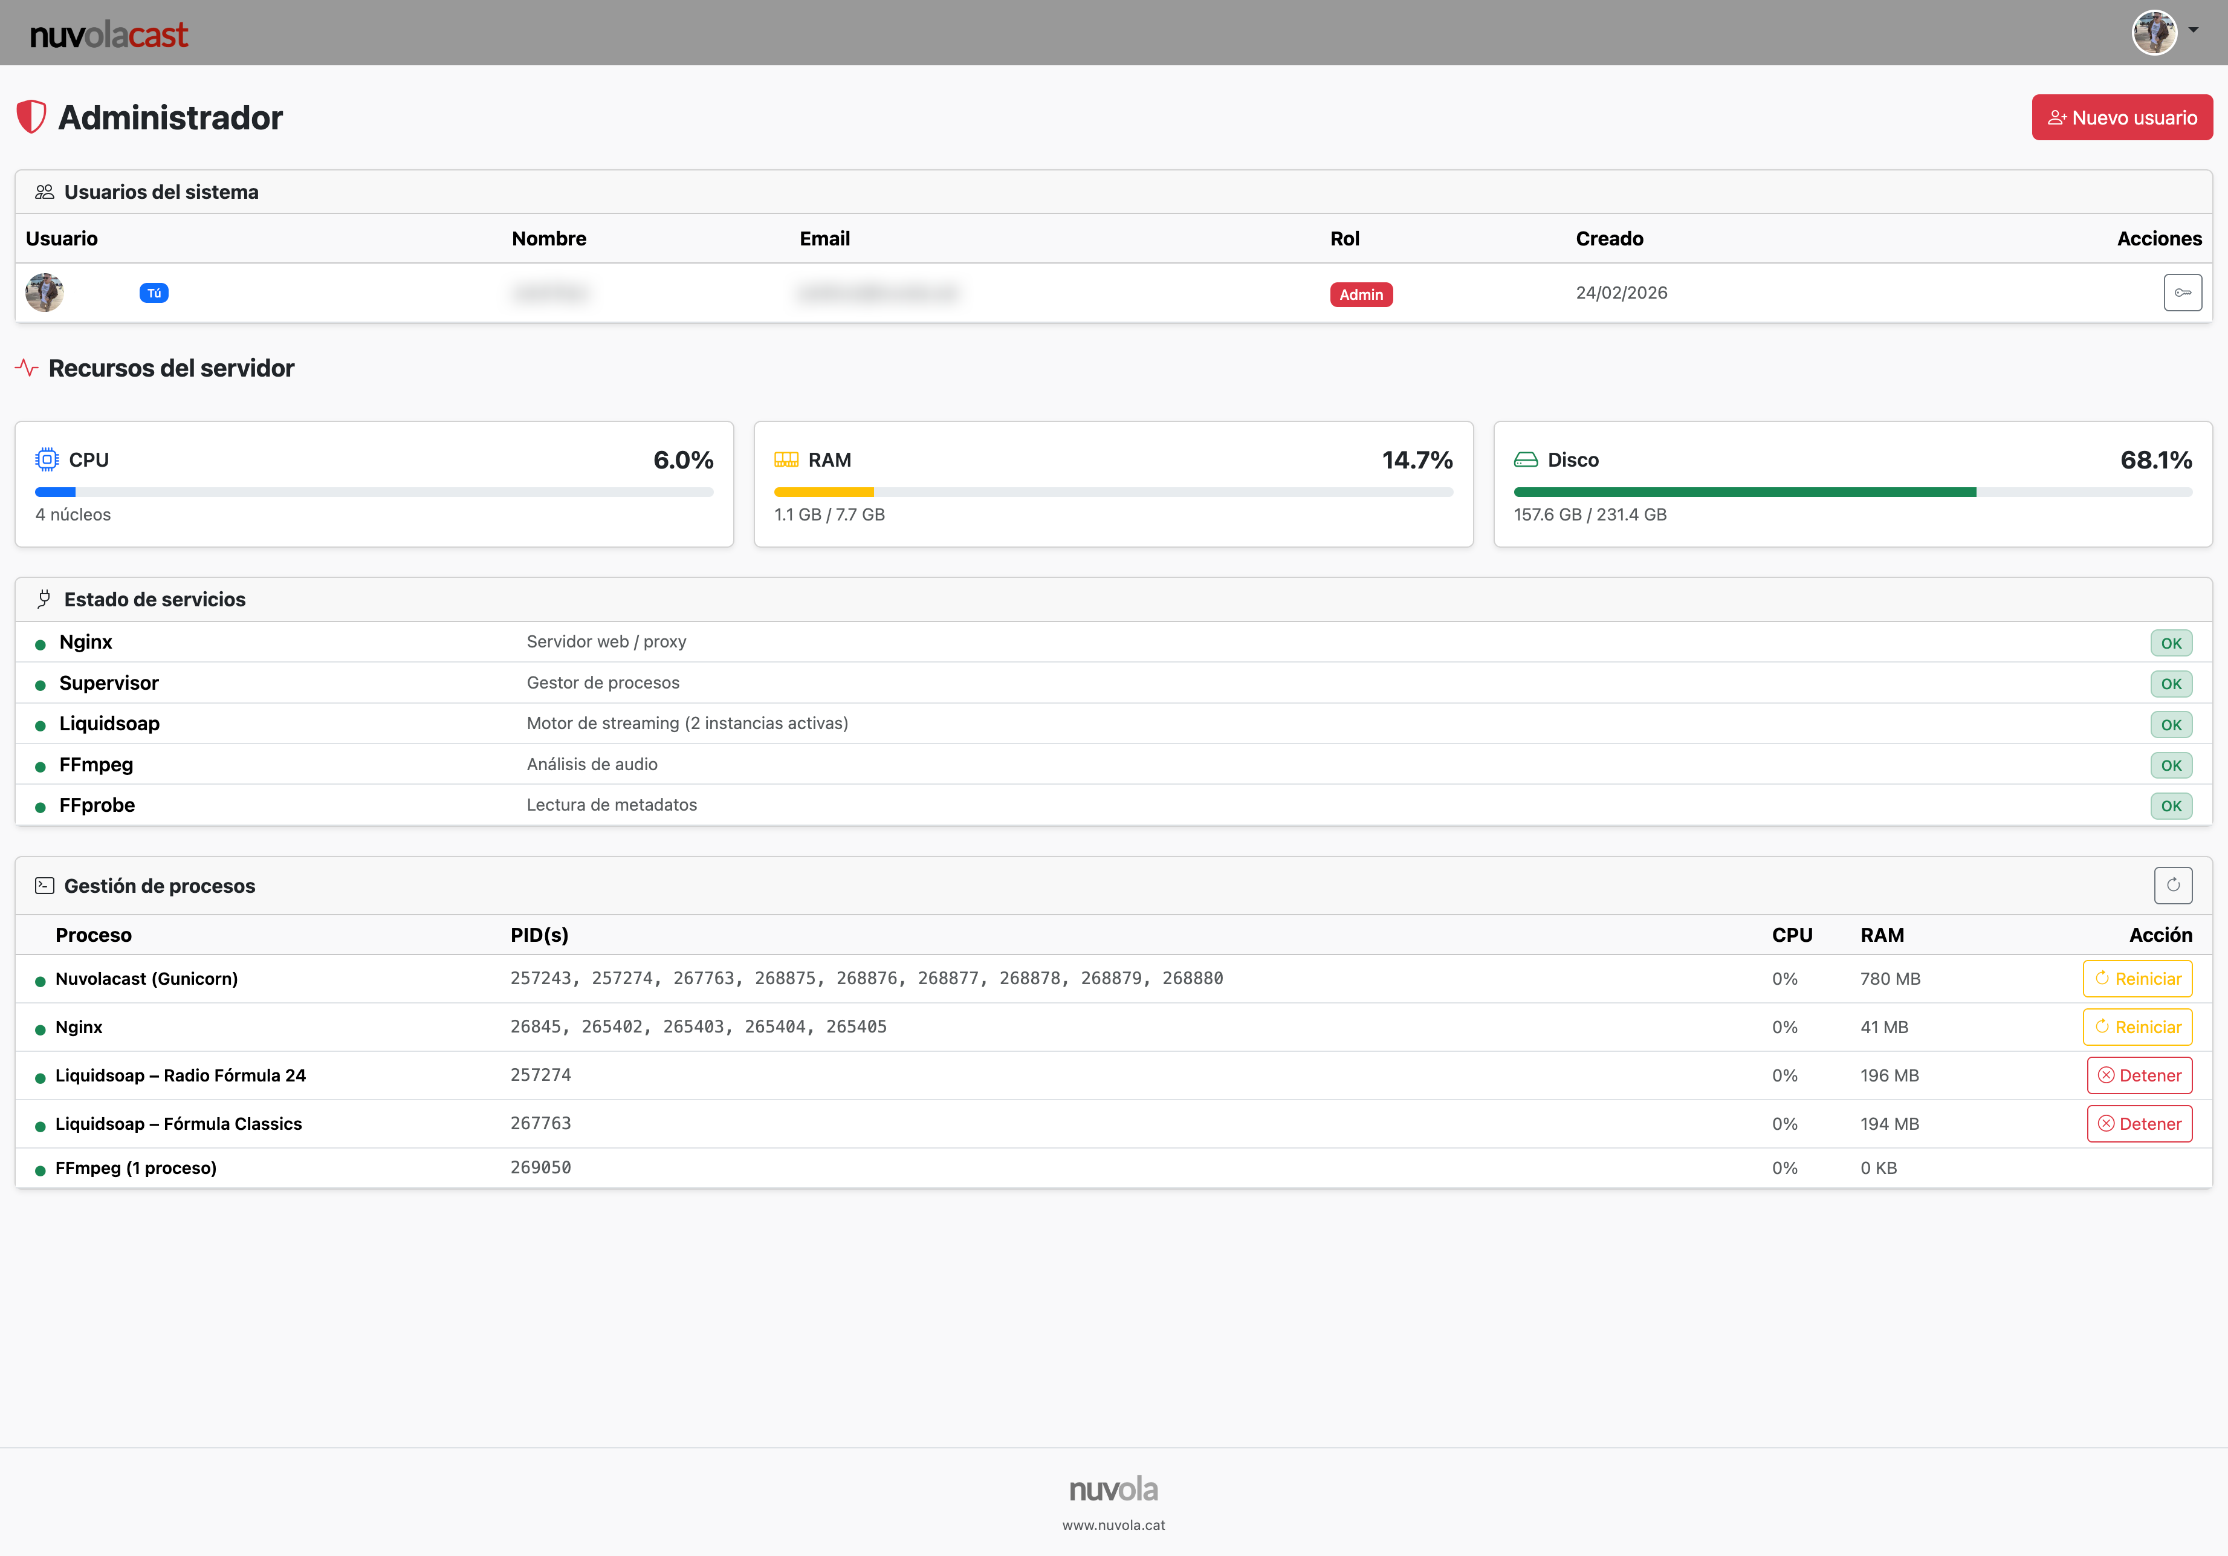Open the www.nuvola.cat footer link
This screenshot has height=1556, width=2228.
[1113, 1525]
